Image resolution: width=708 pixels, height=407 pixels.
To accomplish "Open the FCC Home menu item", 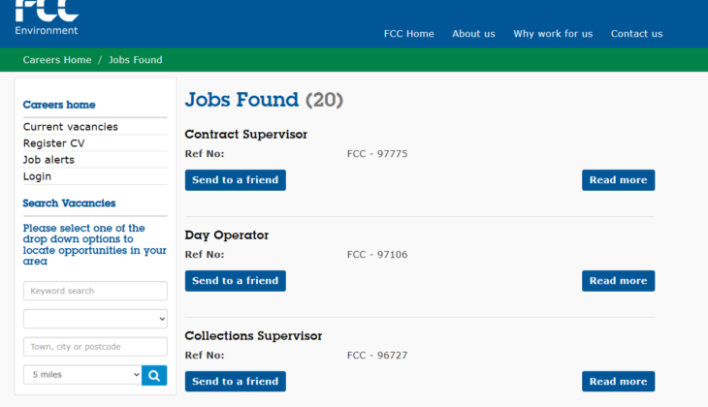I will click(408, 34).
